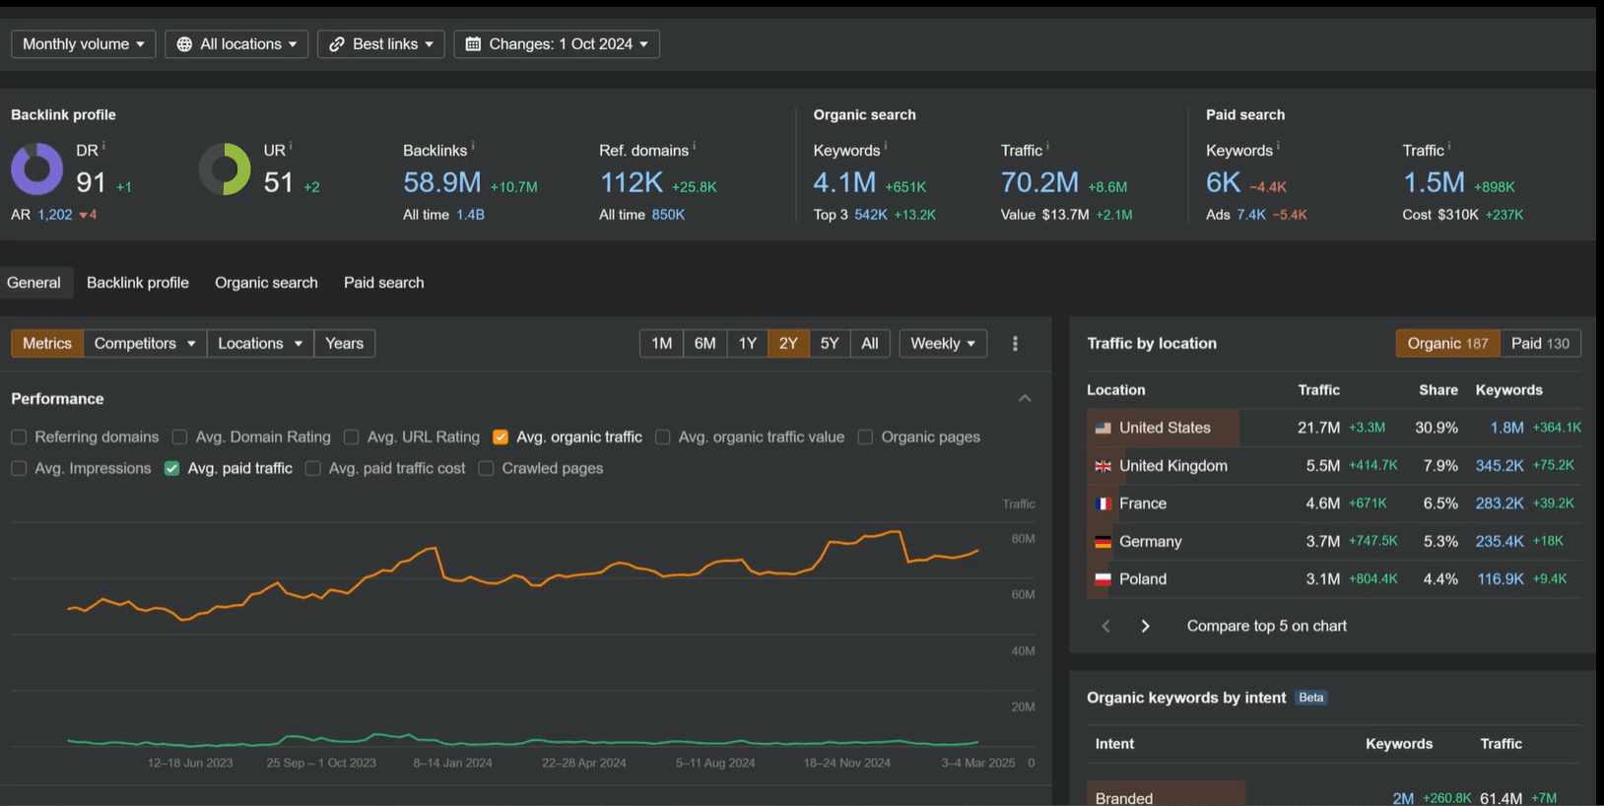Enable Avg. organic traffic value checkbox
Image resolution: width=1604 pixels, height=806 pixels.
[662, 437]
